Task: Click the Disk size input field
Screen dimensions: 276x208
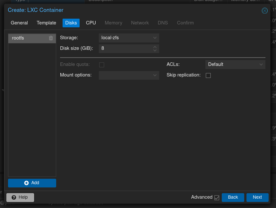Action: coord(125,49)
